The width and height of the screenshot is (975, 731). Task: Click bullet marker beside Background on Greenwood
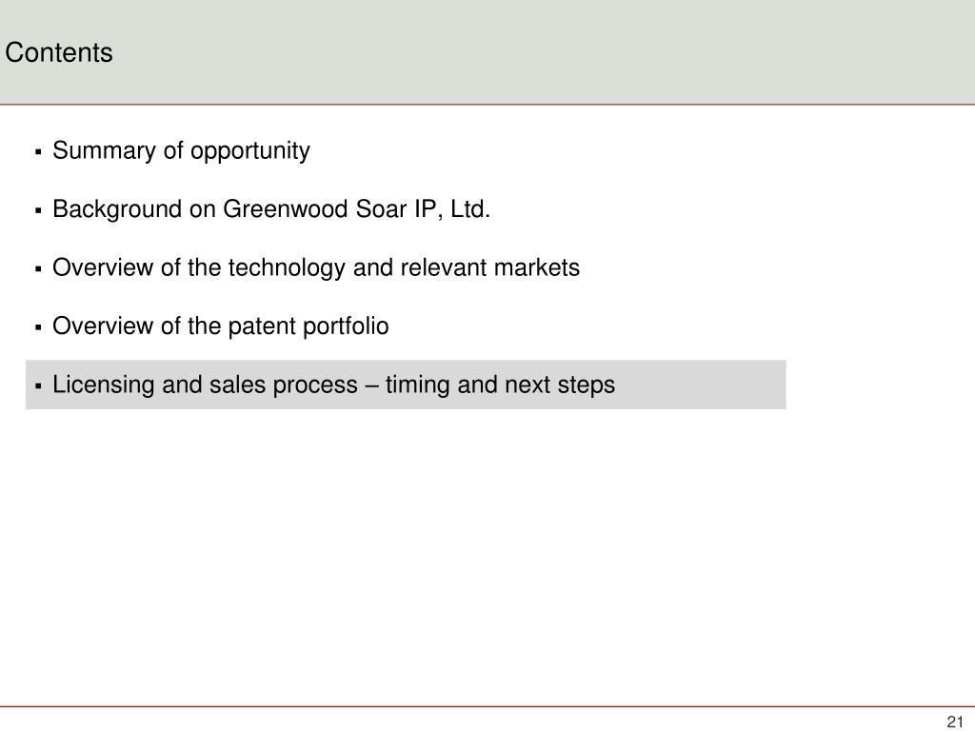coord(38,210)
